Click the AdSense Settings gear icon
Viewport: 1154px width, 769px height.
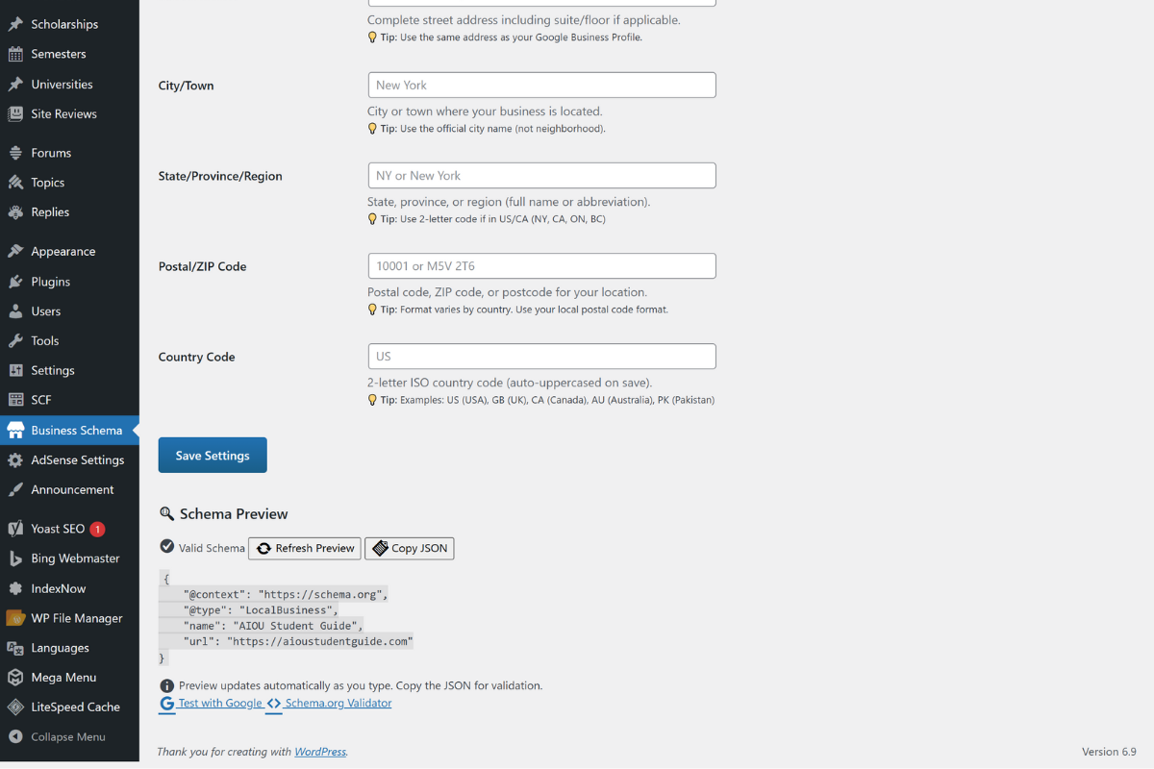click(15, 460)
